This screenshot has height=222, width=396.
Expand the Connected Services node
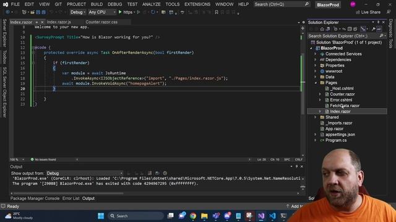(x=315, y=54)
